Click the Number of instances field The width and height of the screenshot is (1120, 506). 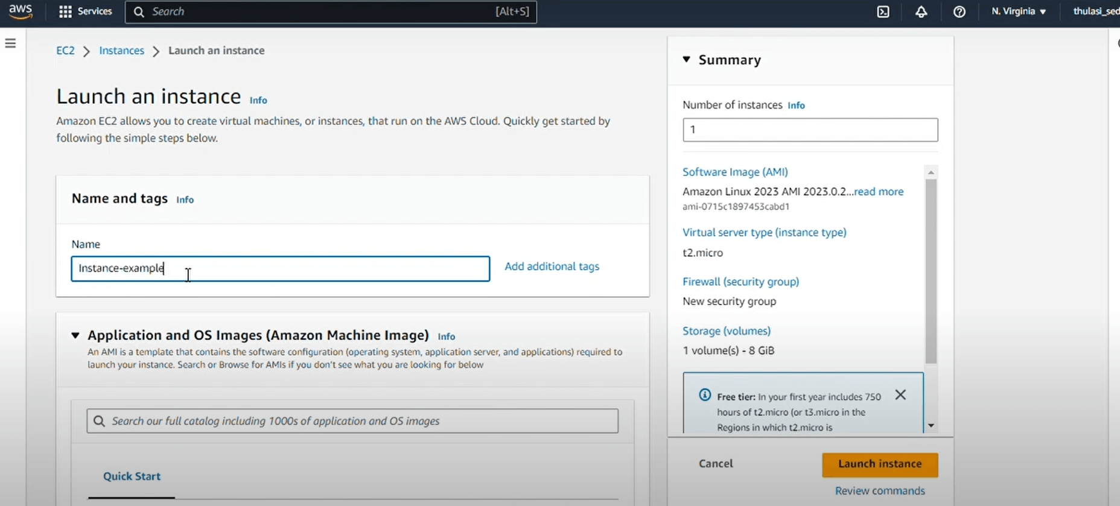click(810, 130)
